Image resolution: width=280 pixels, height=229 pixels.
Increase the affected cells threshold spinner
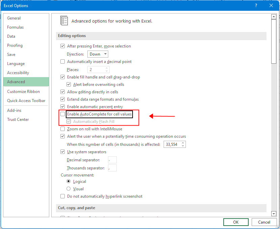[182, 142]
